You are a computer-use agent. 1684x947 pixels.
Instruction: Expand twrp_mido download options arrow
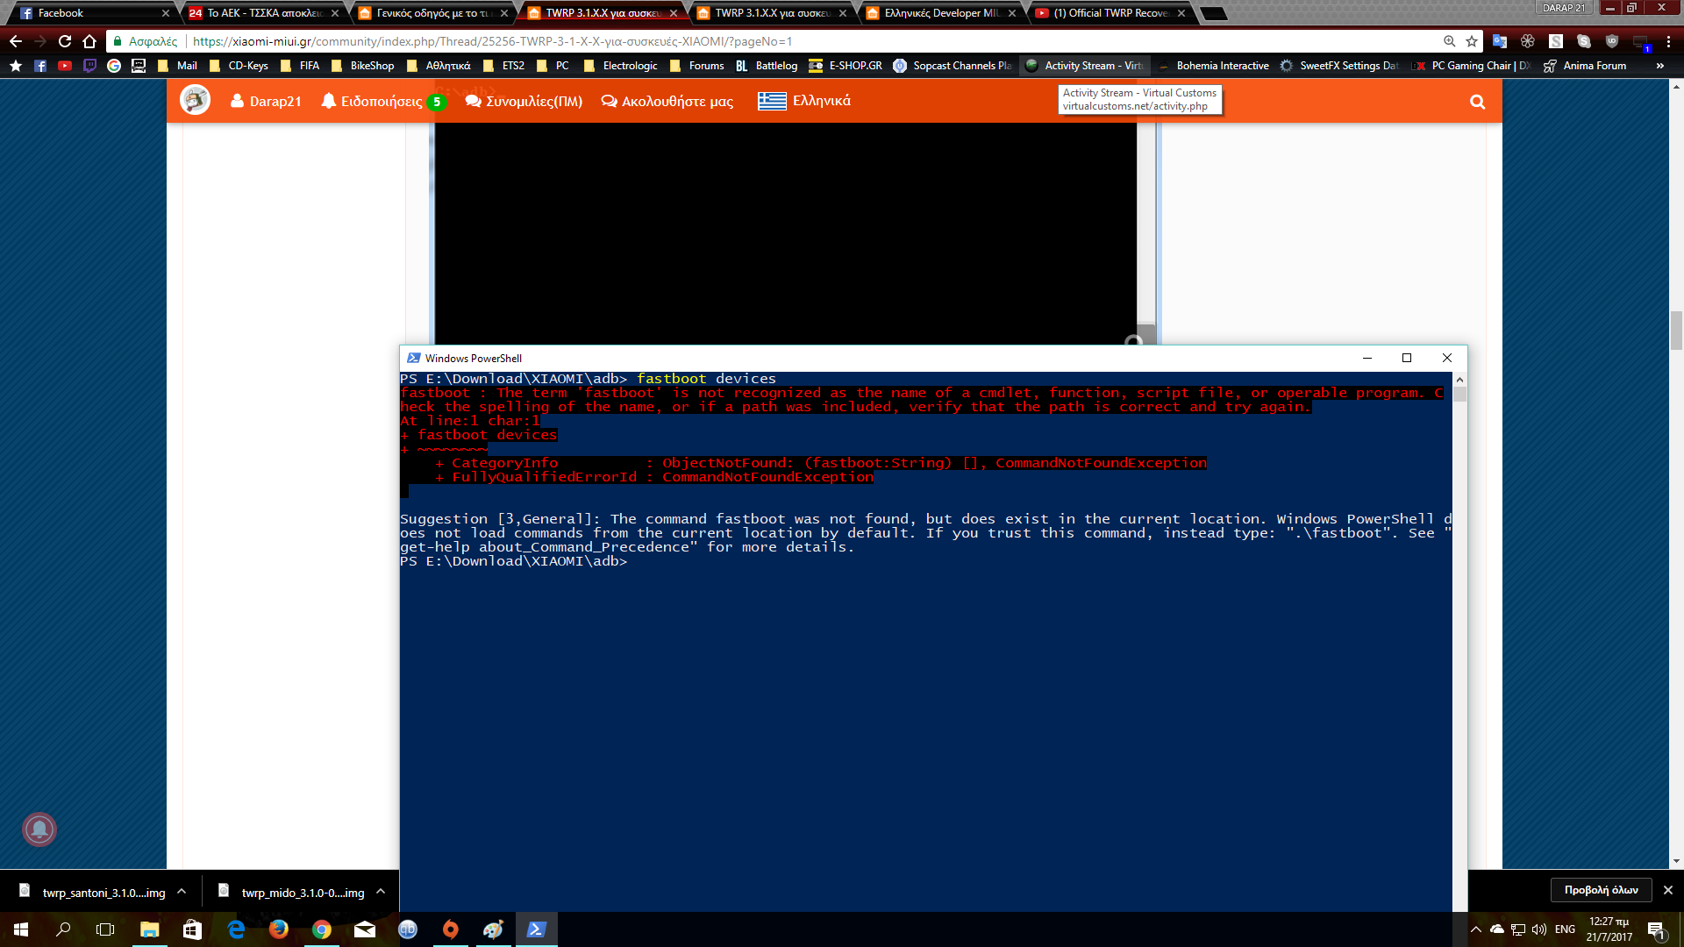point(381,892)
